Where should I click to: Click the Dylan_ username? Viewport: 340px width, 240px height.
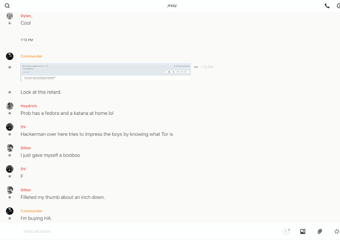(x=26, y=16)
